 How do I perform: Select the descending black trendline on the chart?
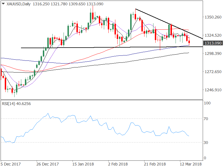pos(169,24)
